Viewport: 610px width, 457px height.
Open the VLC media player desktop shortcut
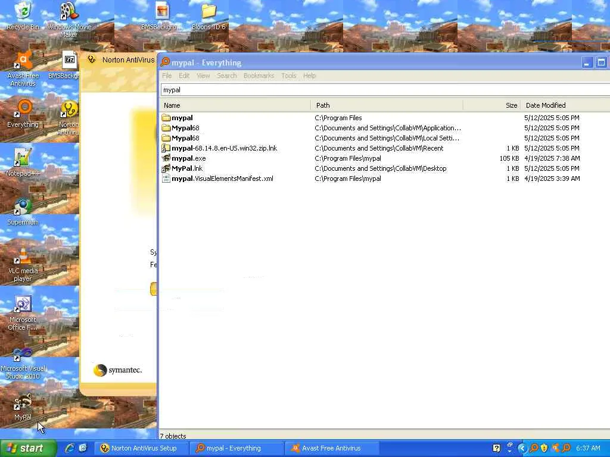pos(23,264)
